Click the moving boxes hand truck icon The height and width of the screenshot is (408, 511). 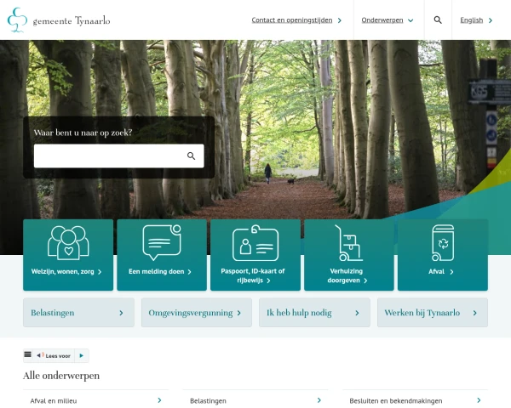(348, 243)
